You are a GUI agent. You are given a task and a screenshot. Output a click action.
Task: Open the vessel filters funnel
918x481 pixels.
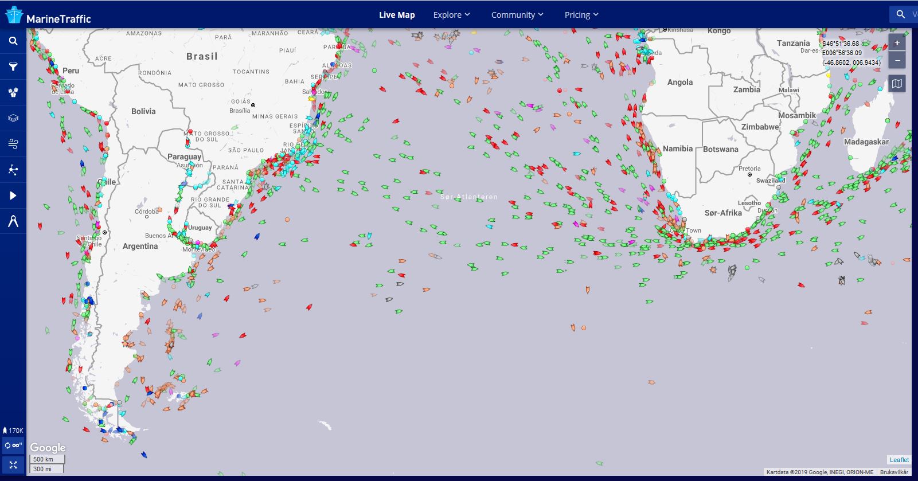13,67
